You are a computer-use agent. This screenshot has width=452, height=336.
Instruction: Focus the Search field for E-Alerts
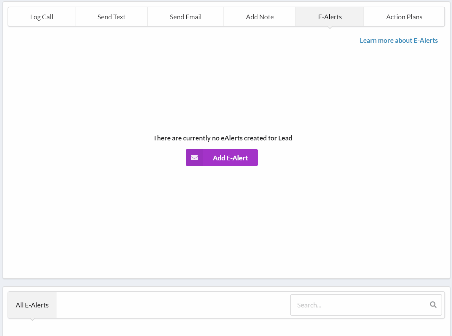[x=358, y=305]
